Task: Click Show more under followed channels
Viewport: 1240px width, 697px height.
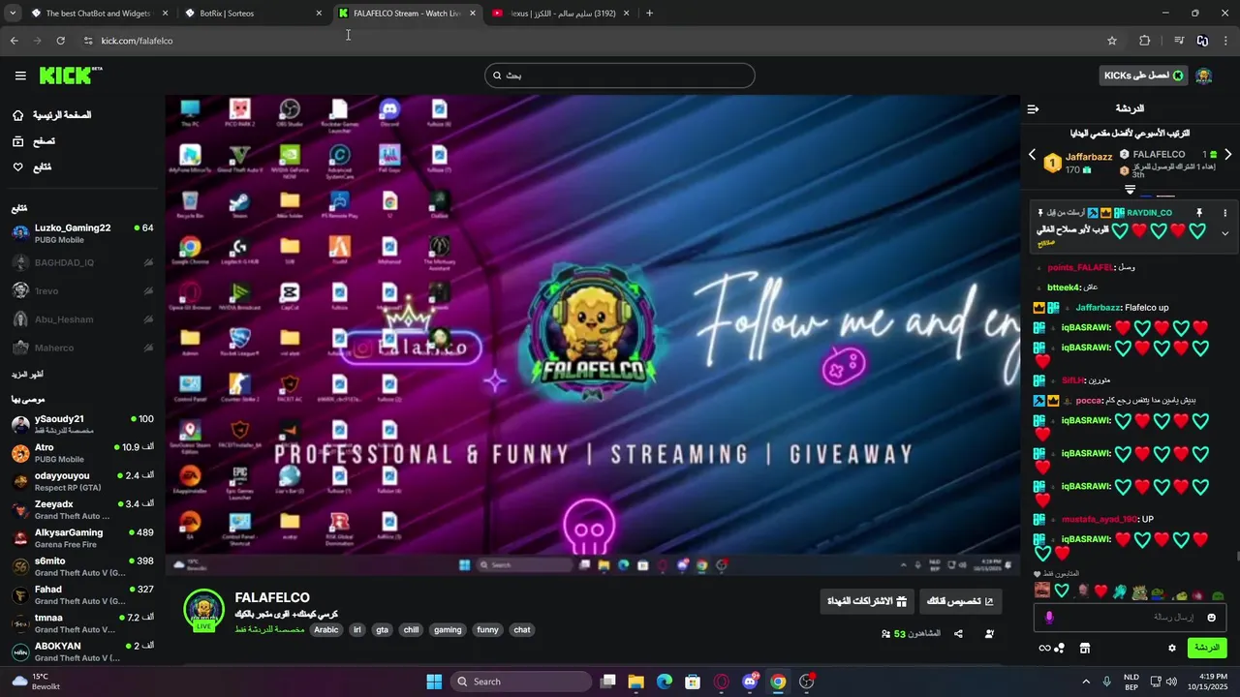Action: click(x=27, y=374)
